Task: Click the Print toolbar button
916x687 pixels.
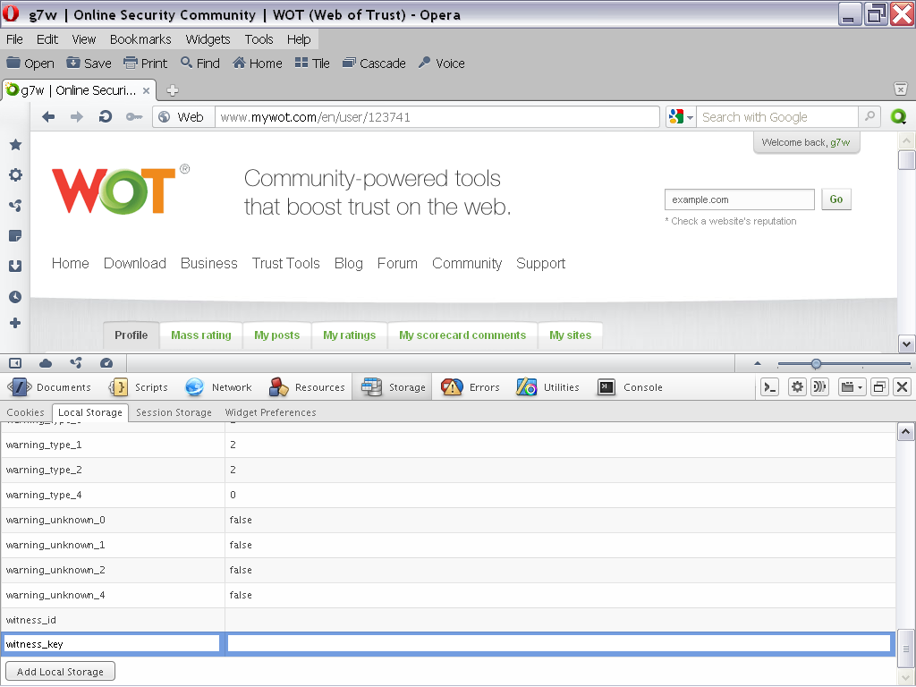Action: pyautogui.click(x=146, y=64)
